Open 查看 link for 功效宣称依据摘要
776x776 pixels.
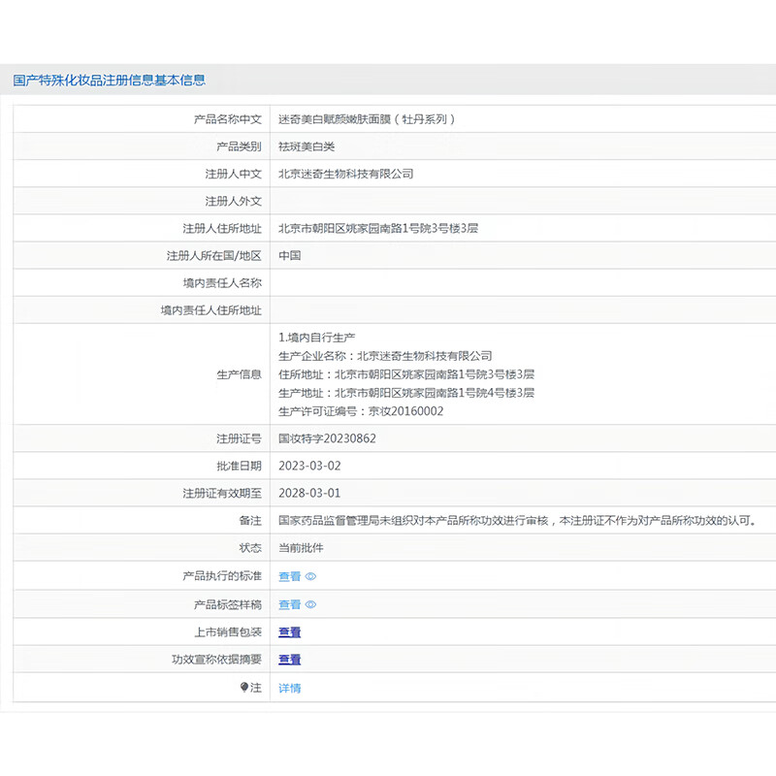[x=289, y=660]
